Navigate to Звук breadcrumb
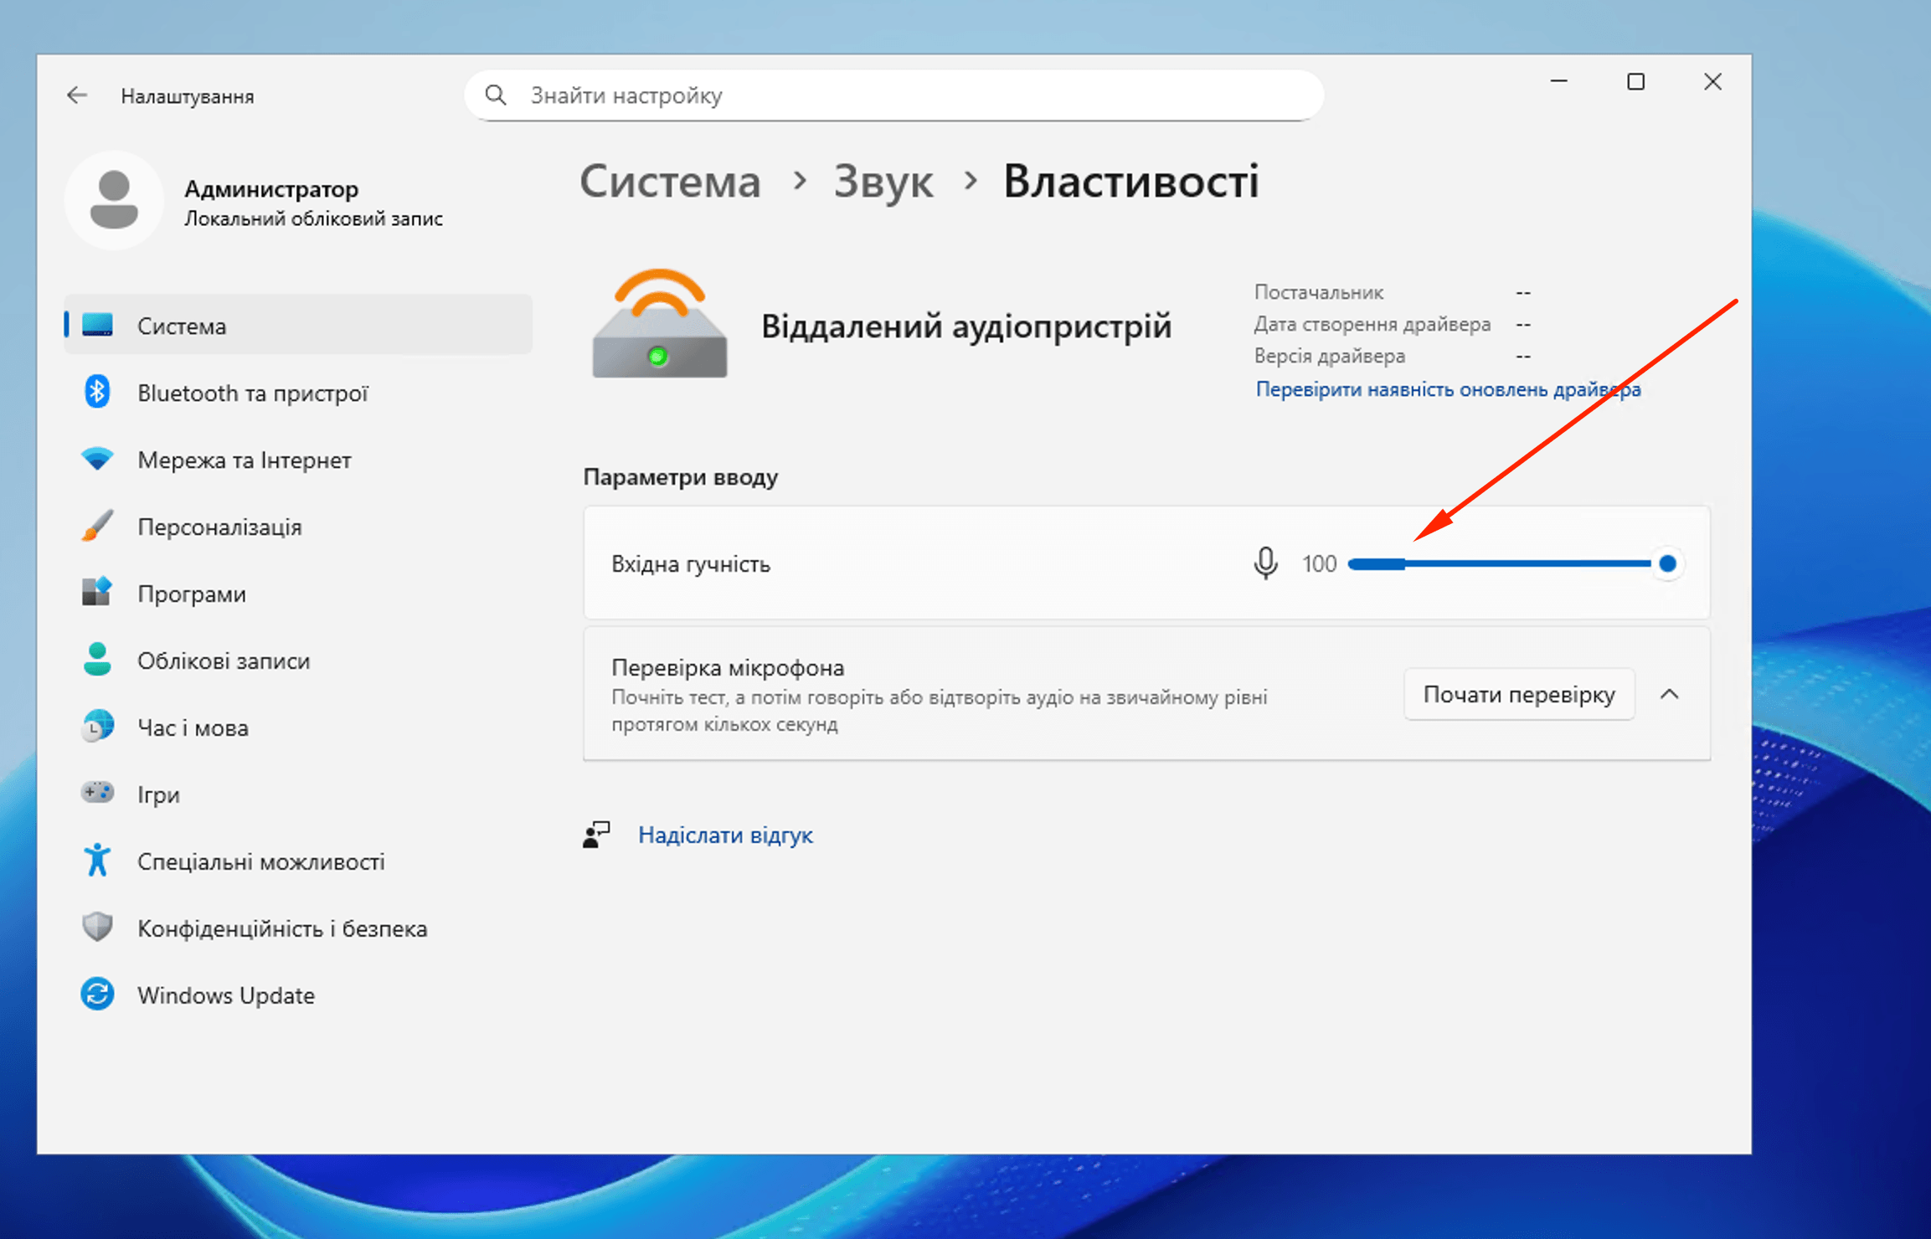 pos(883,181)
